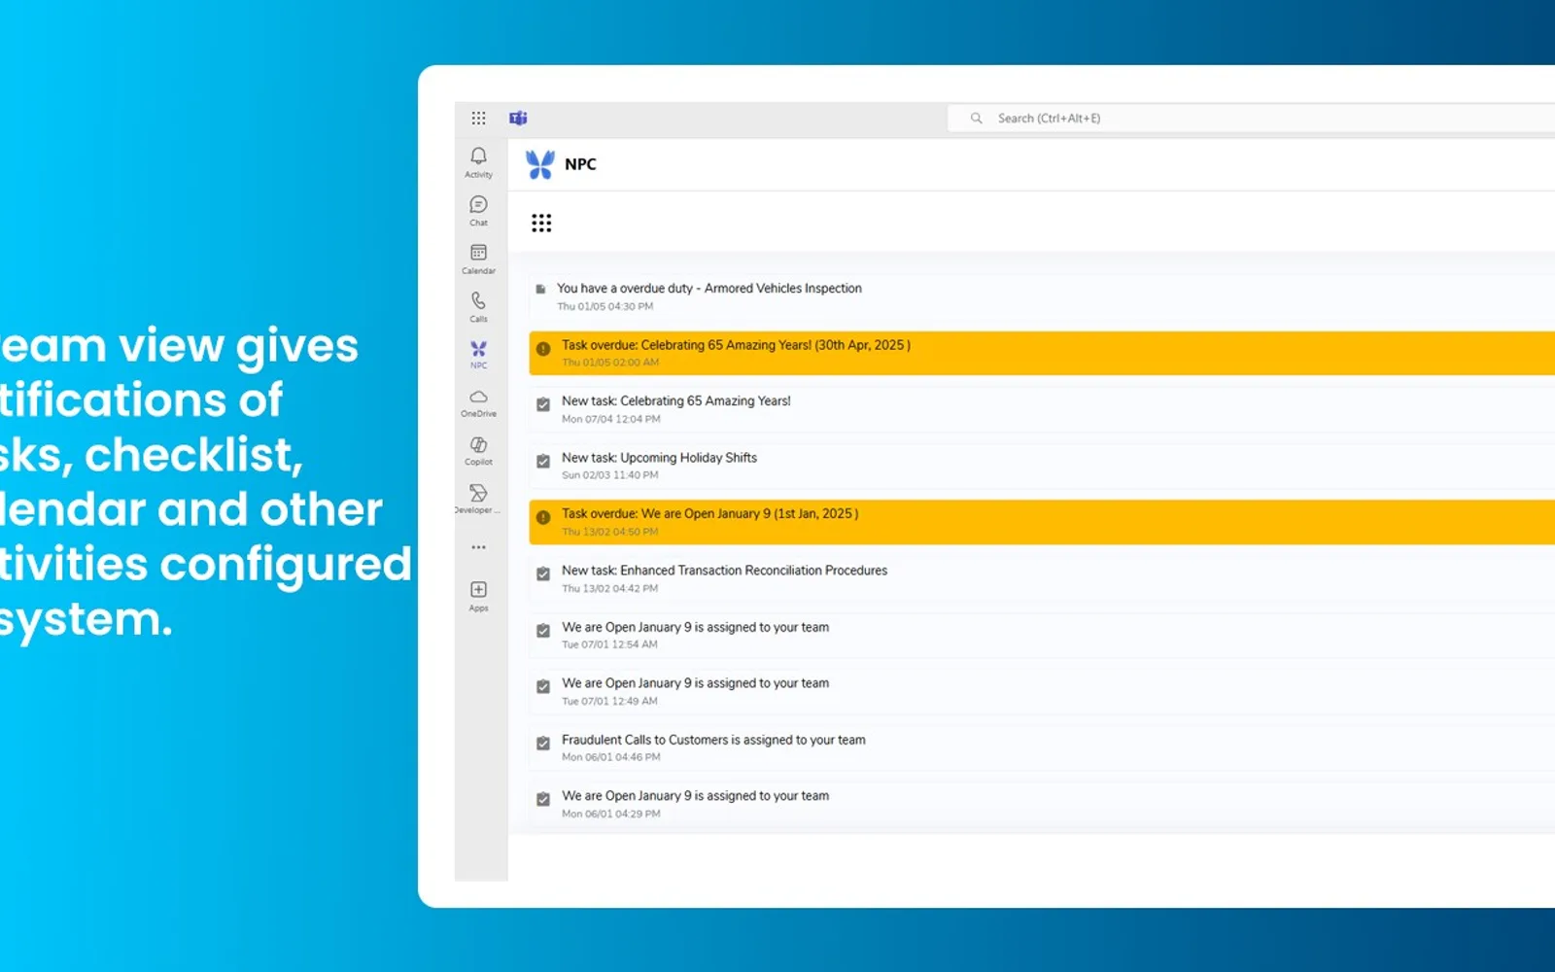This screenshot has width=1555, height=972.
Task: Open Task overdue: Celebrating 65 Amazing Years
Action: pyautogui.click(x=1042, y=353)
